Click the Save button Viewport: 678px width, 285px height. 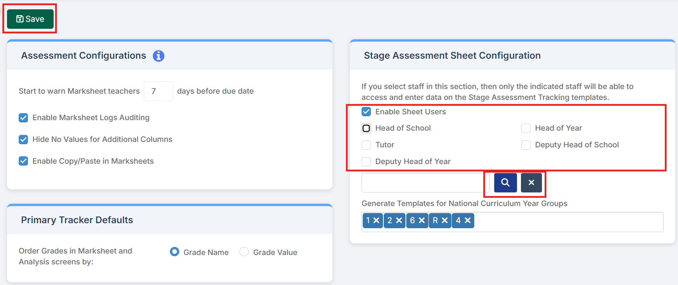30,19
